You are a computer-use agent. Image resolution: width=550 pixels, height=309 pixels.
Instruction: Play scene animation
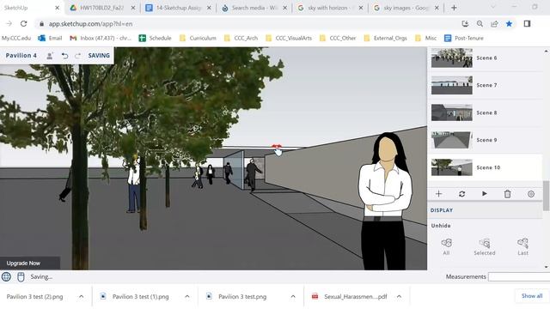[485, 194]
